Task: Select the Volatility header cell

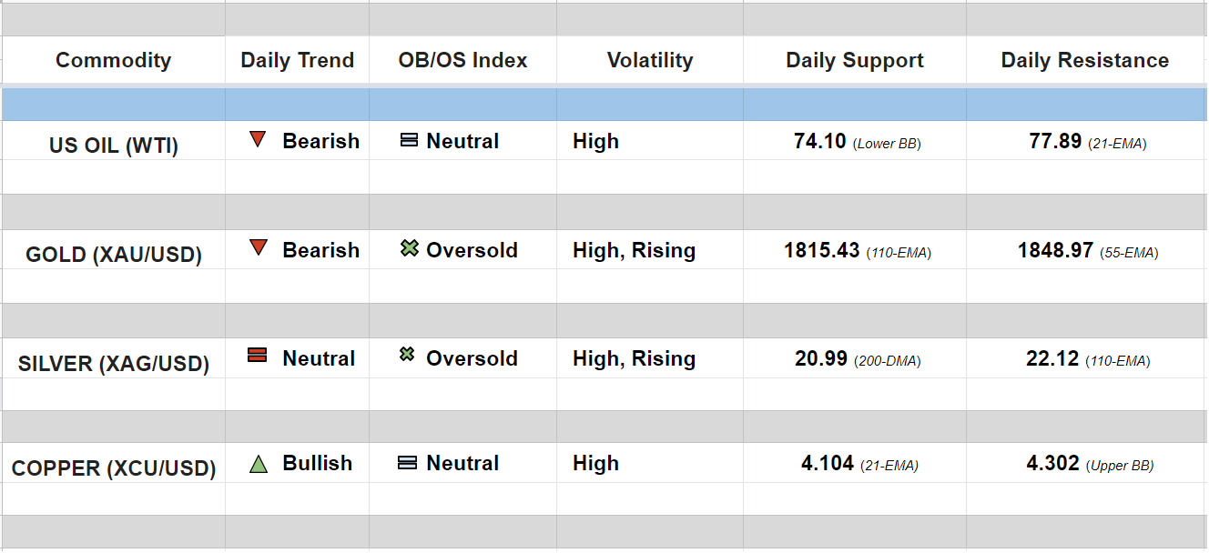Action: [x=650, y=61]
